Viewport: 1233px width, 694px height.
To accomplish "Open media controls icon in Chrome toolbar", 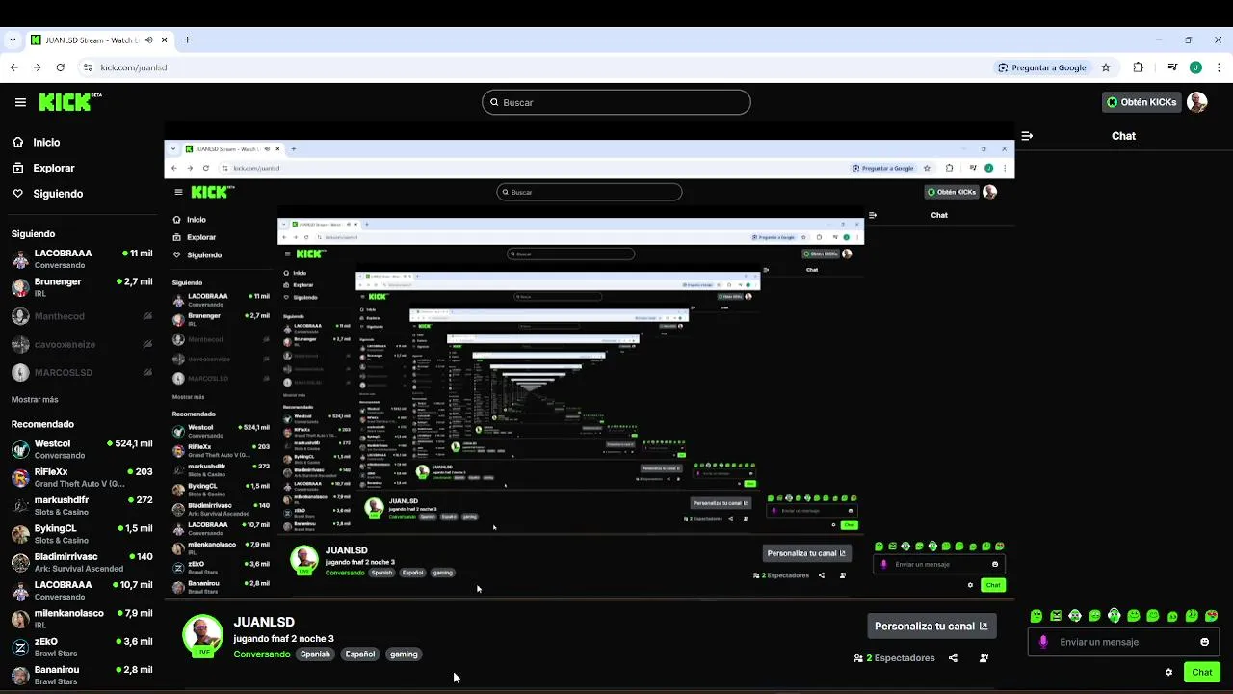I will [x=1172, y=67].
